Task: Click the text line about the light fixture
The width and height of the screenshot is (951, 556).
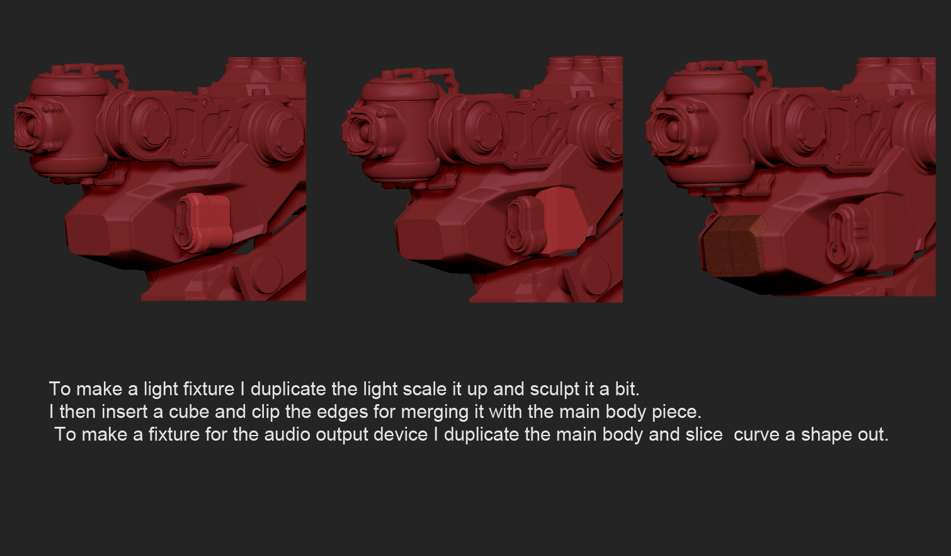Action: pos(344,389)
